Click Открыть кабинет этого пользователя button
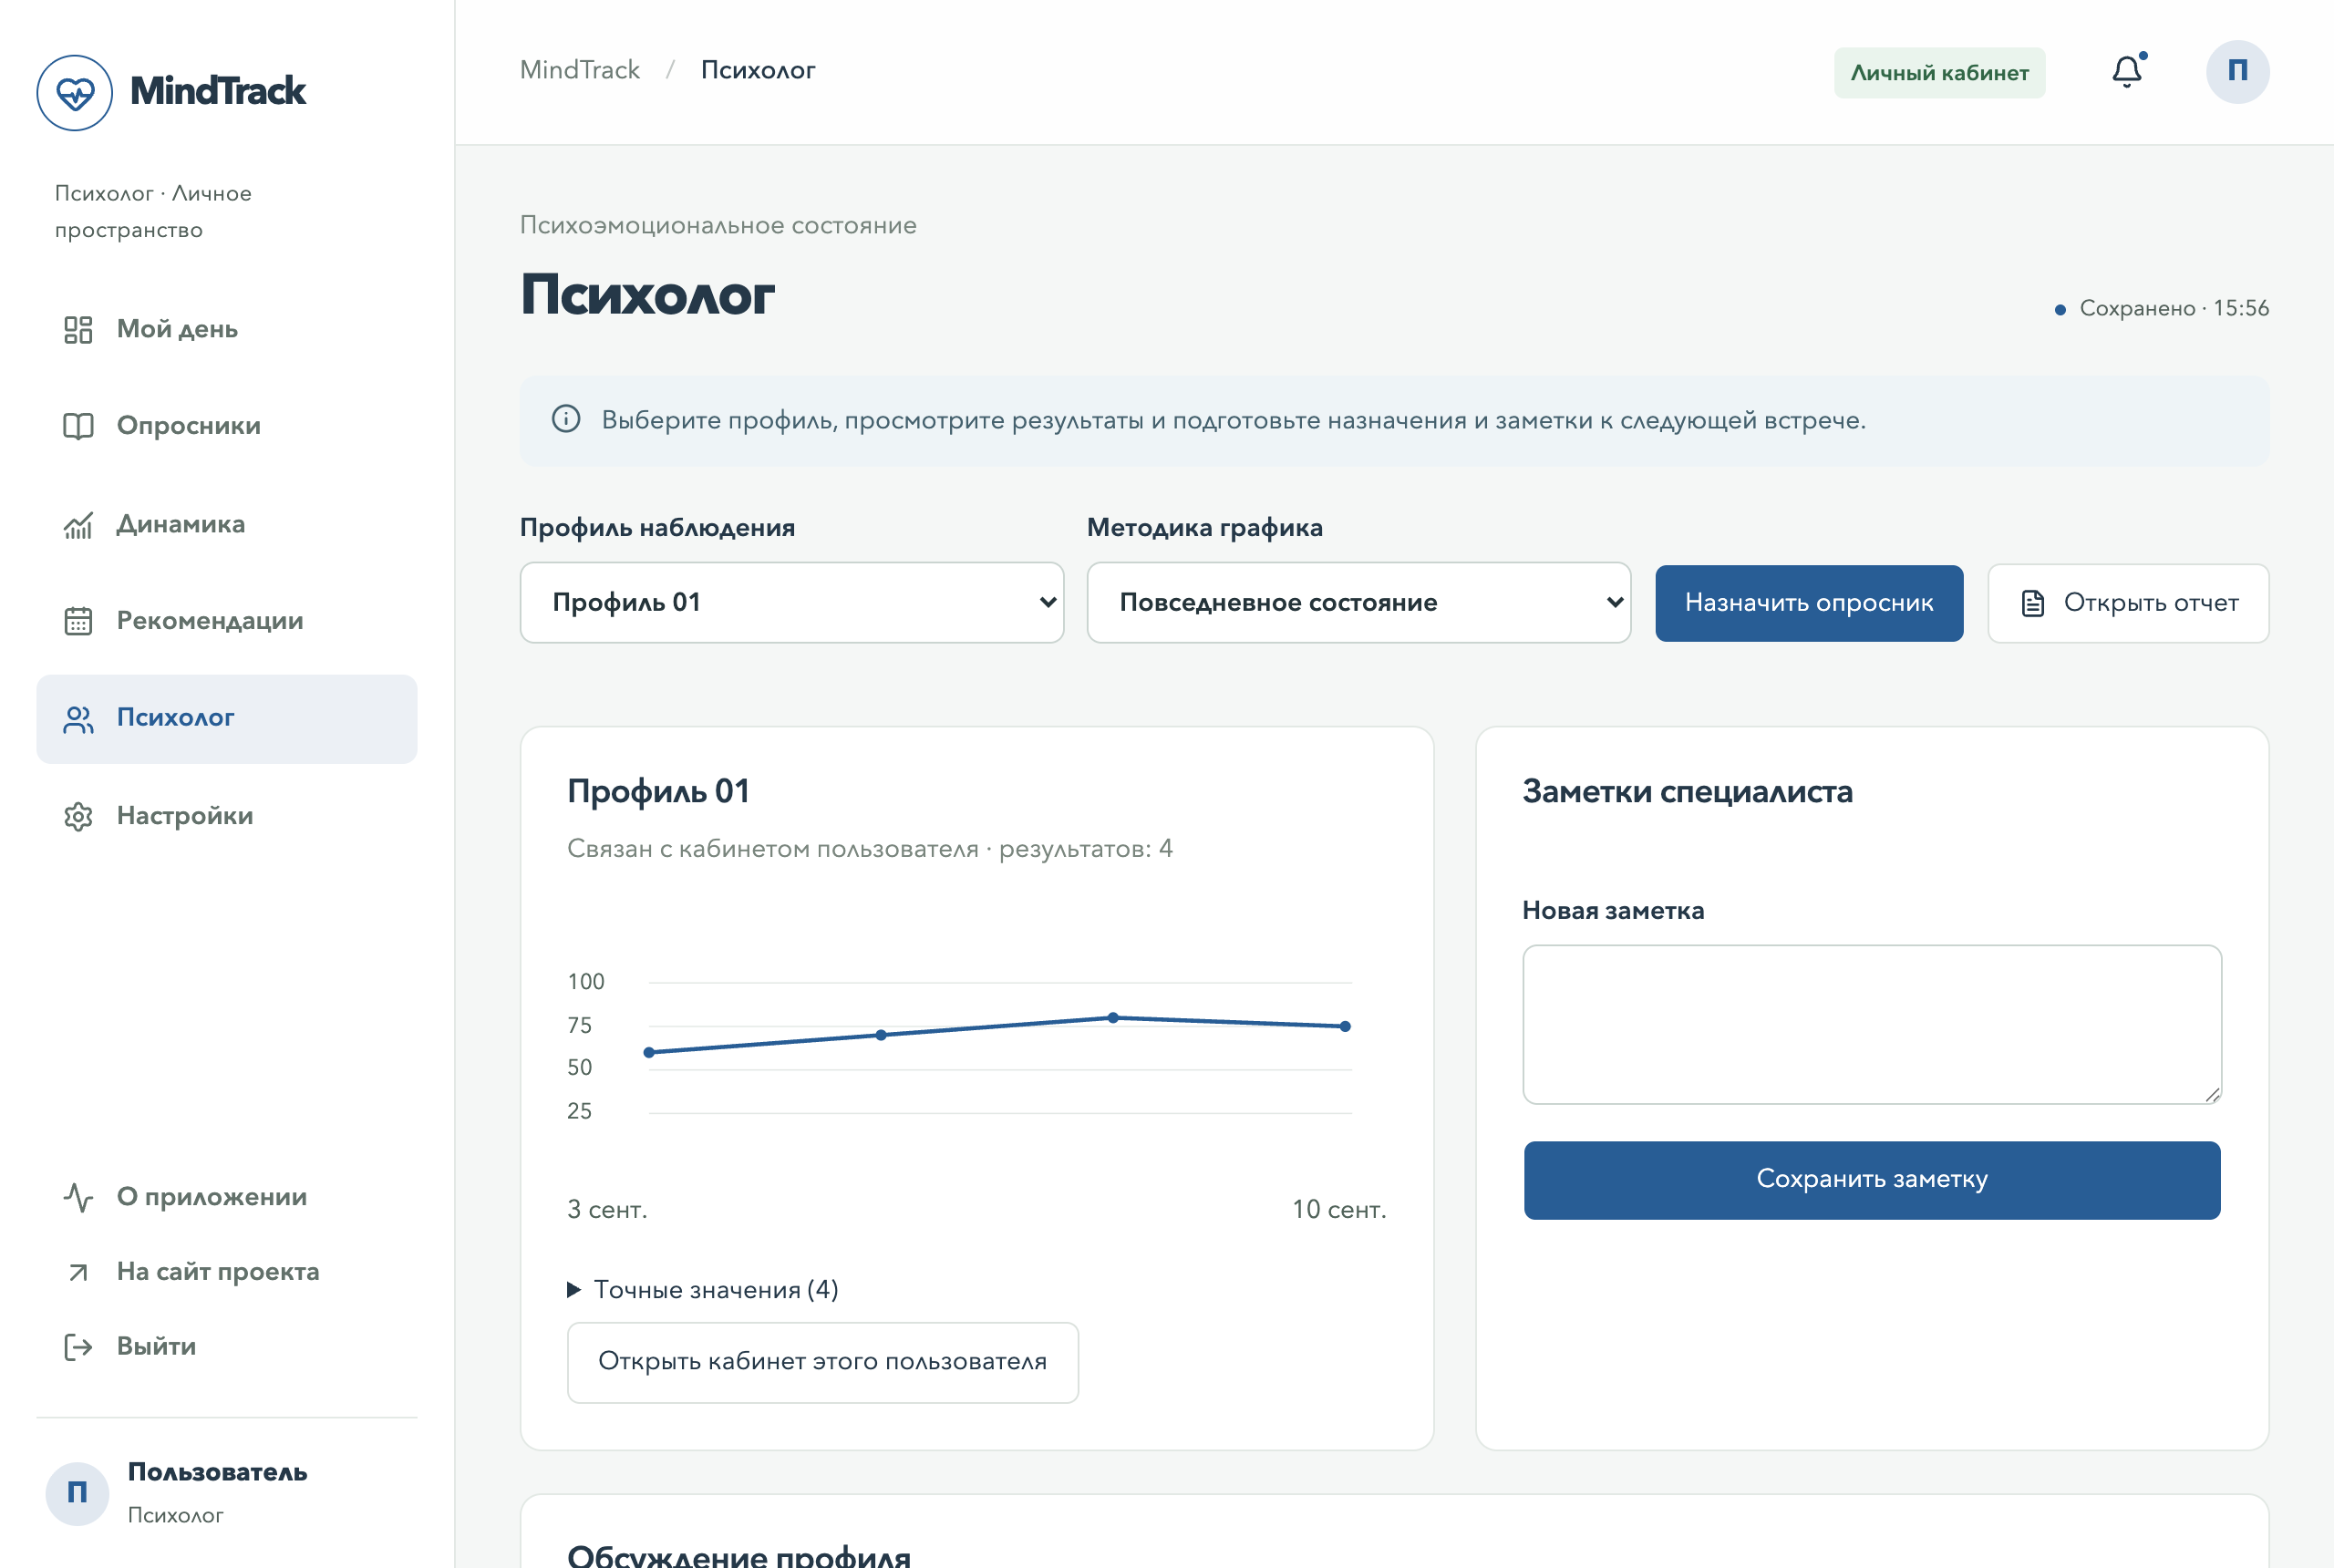This screenshot has width=2334, height=1568. (822, 1362)
